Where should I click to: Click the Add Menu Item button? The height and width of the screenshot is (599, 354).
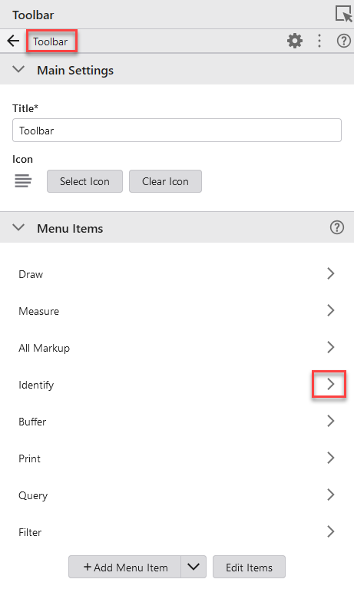(x=125, y=567)
